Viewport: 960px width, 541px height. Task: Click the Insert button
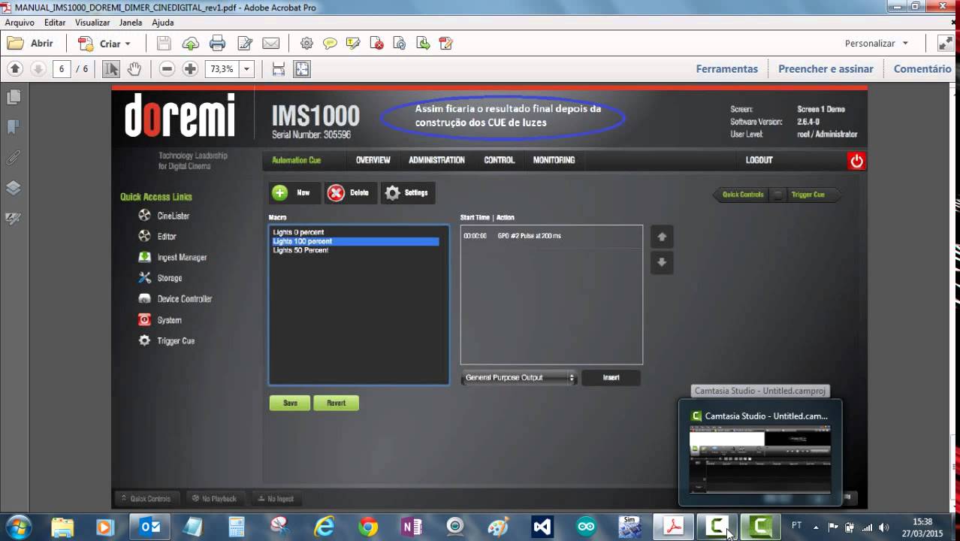pos(611,378)
